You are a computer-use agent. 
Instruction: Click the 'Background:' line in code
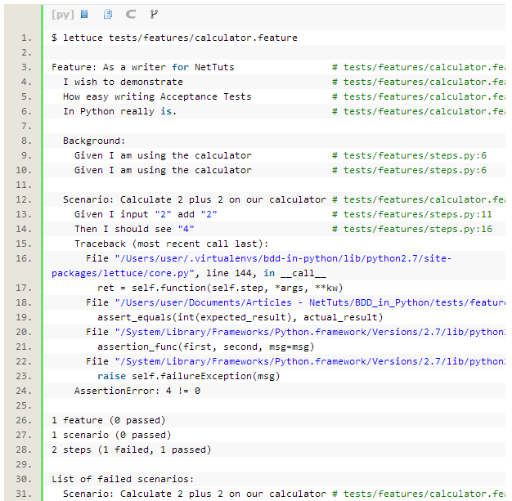94,141
